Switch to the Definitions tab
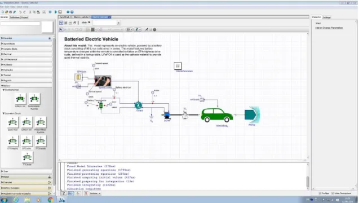This screenshot has height=203, width=359. coord(15,17)
